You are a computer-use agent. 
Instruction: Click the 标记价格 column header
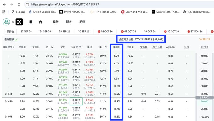point(76,47)
